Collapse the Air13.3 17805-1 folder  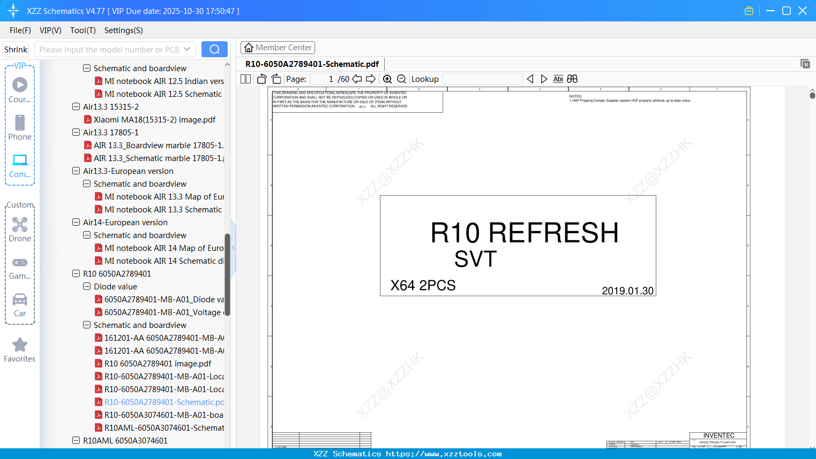(x=76, y=132)
